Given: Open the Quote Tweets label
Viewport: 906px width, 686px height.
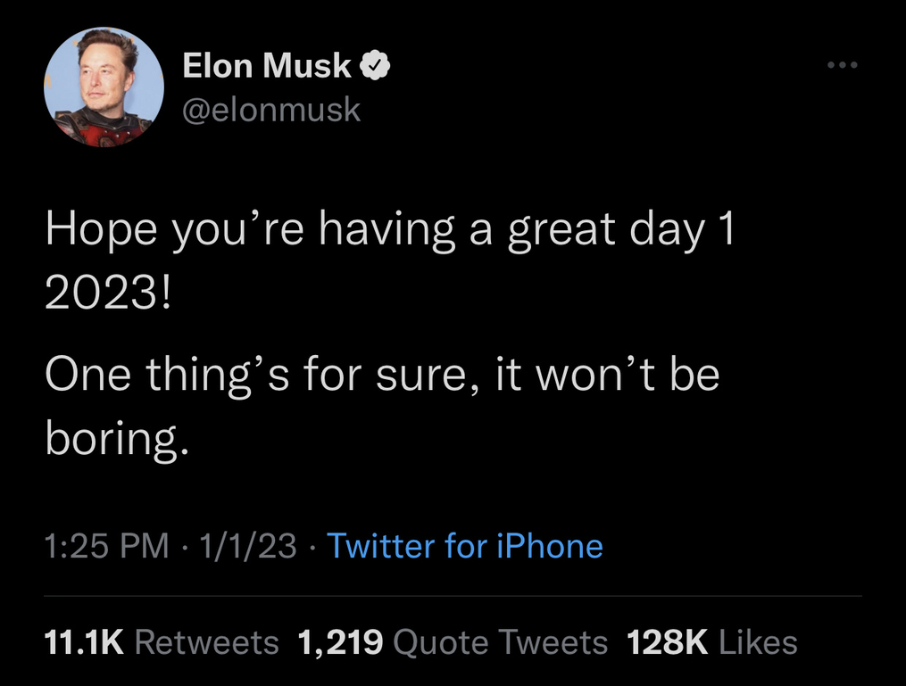Looking at the screenshot, I should [x=501, y=642].
